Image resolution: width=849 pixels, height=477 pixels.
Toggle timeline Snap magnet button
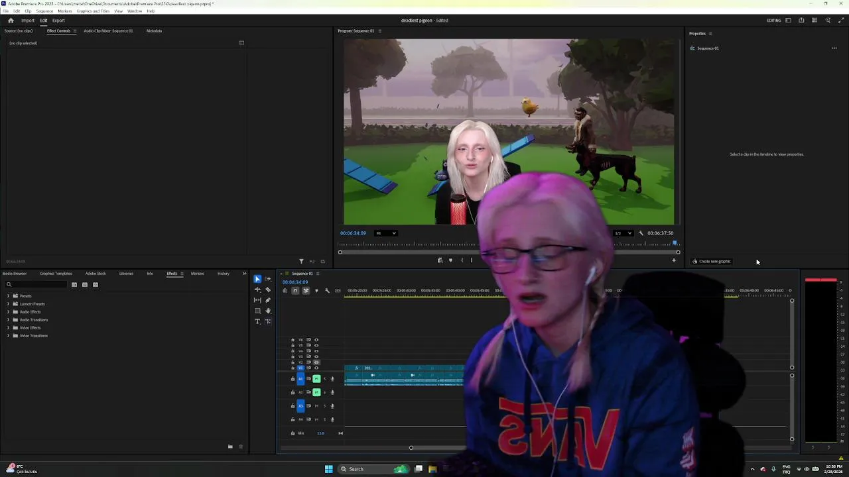[x=295, y=290]
